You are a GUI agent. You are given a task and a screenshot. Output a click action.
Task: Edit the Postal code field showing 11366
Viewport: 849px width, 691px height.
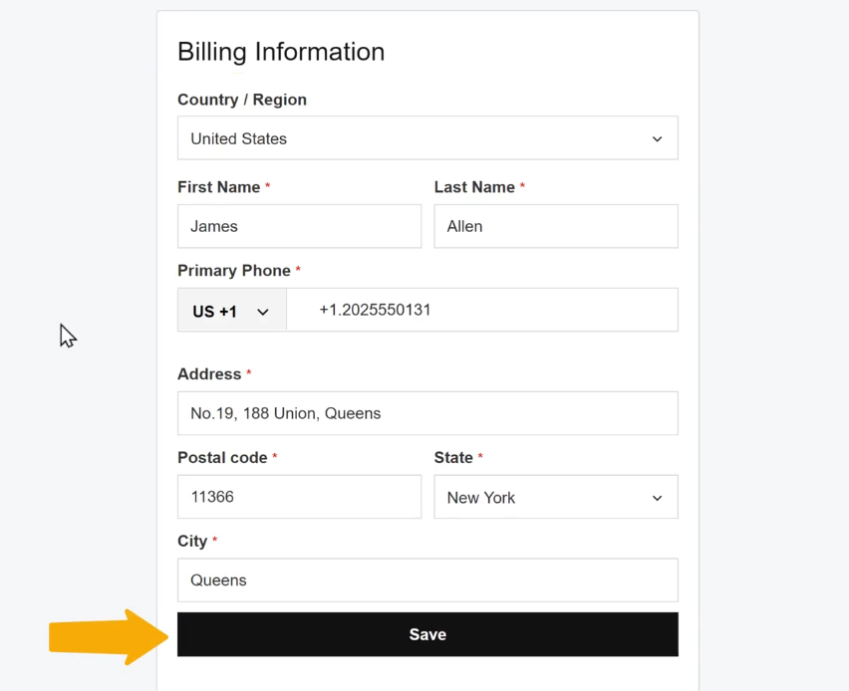coord(299,497)
